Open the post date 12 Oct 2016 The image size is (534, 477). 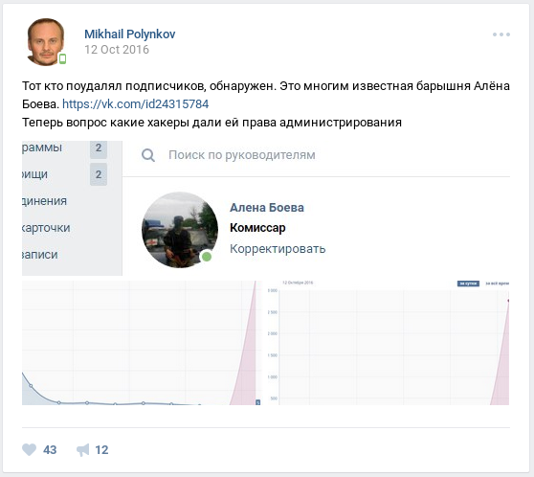coord(117,50)
